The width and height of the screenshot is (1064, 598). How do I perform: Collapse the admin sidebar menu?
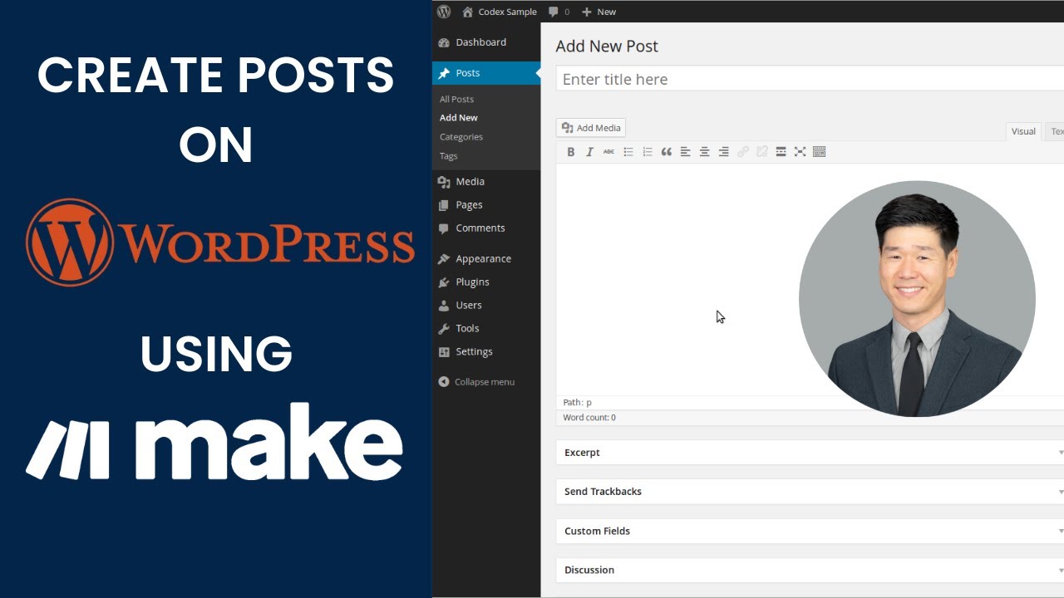pyautogui.click(x=476, y=382)
